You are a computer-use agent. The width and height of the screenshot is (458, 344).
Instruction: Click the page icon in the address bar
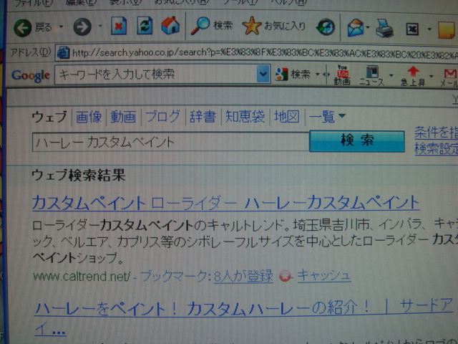pyautogui.click(x=63, y=53)
